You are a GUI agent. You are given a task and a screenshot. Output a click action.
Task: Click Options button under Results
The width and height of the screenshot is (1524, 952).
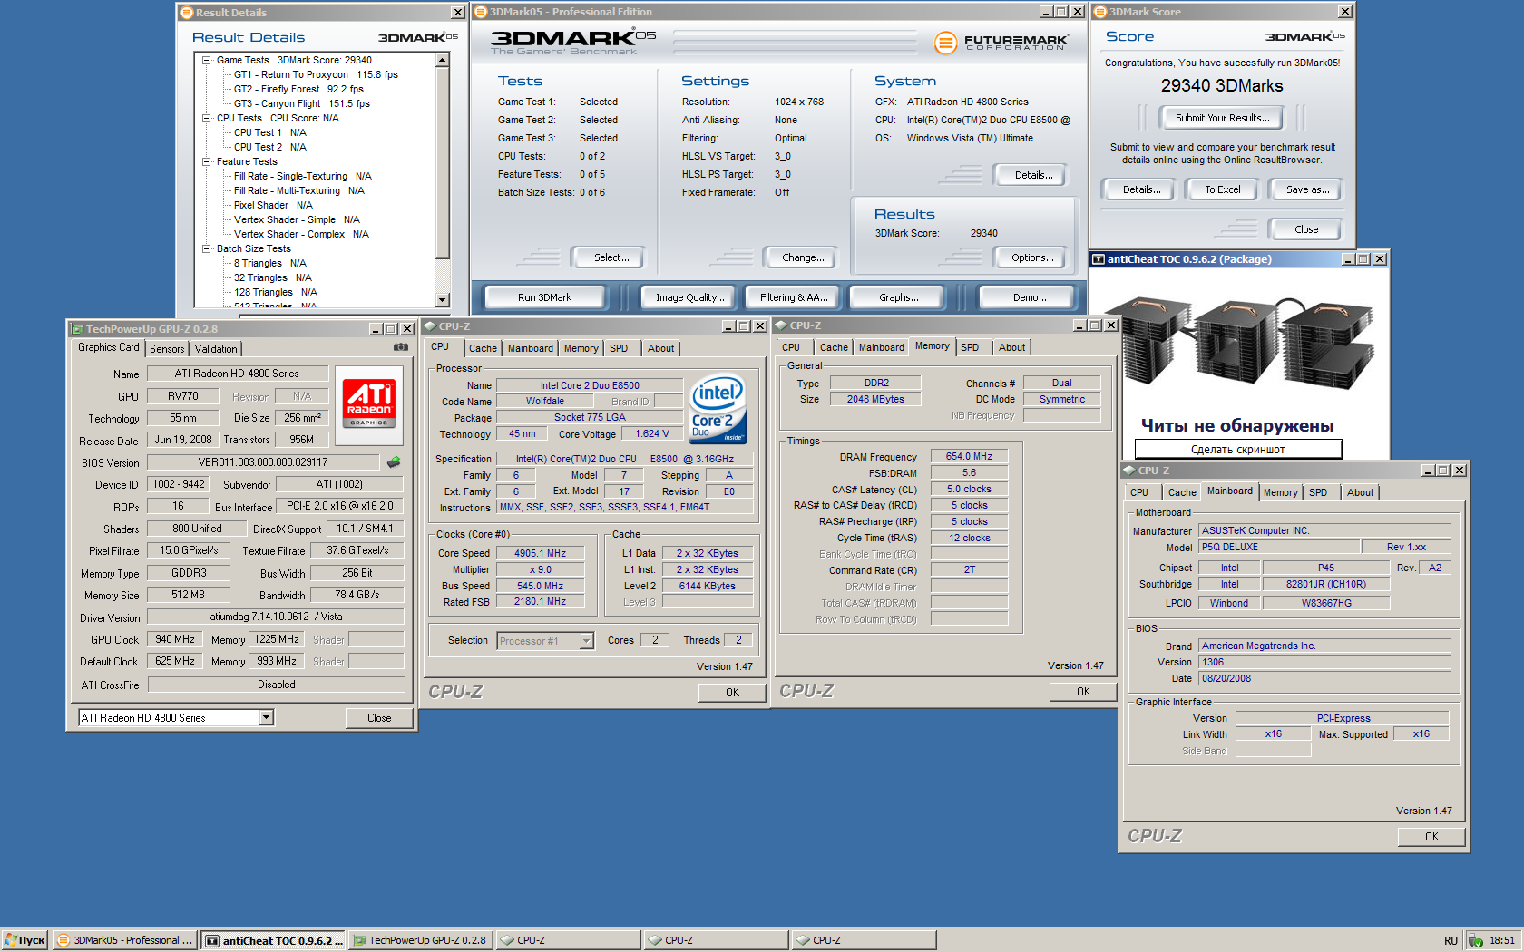[1032, 257]
